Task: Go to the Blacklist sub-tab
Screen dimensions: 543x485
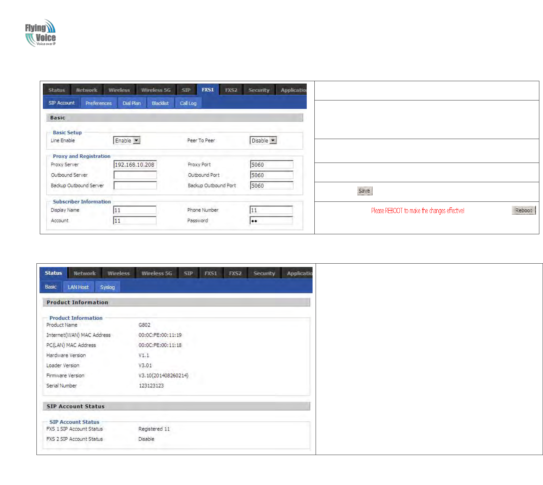Action: click(x=160, y=103)
